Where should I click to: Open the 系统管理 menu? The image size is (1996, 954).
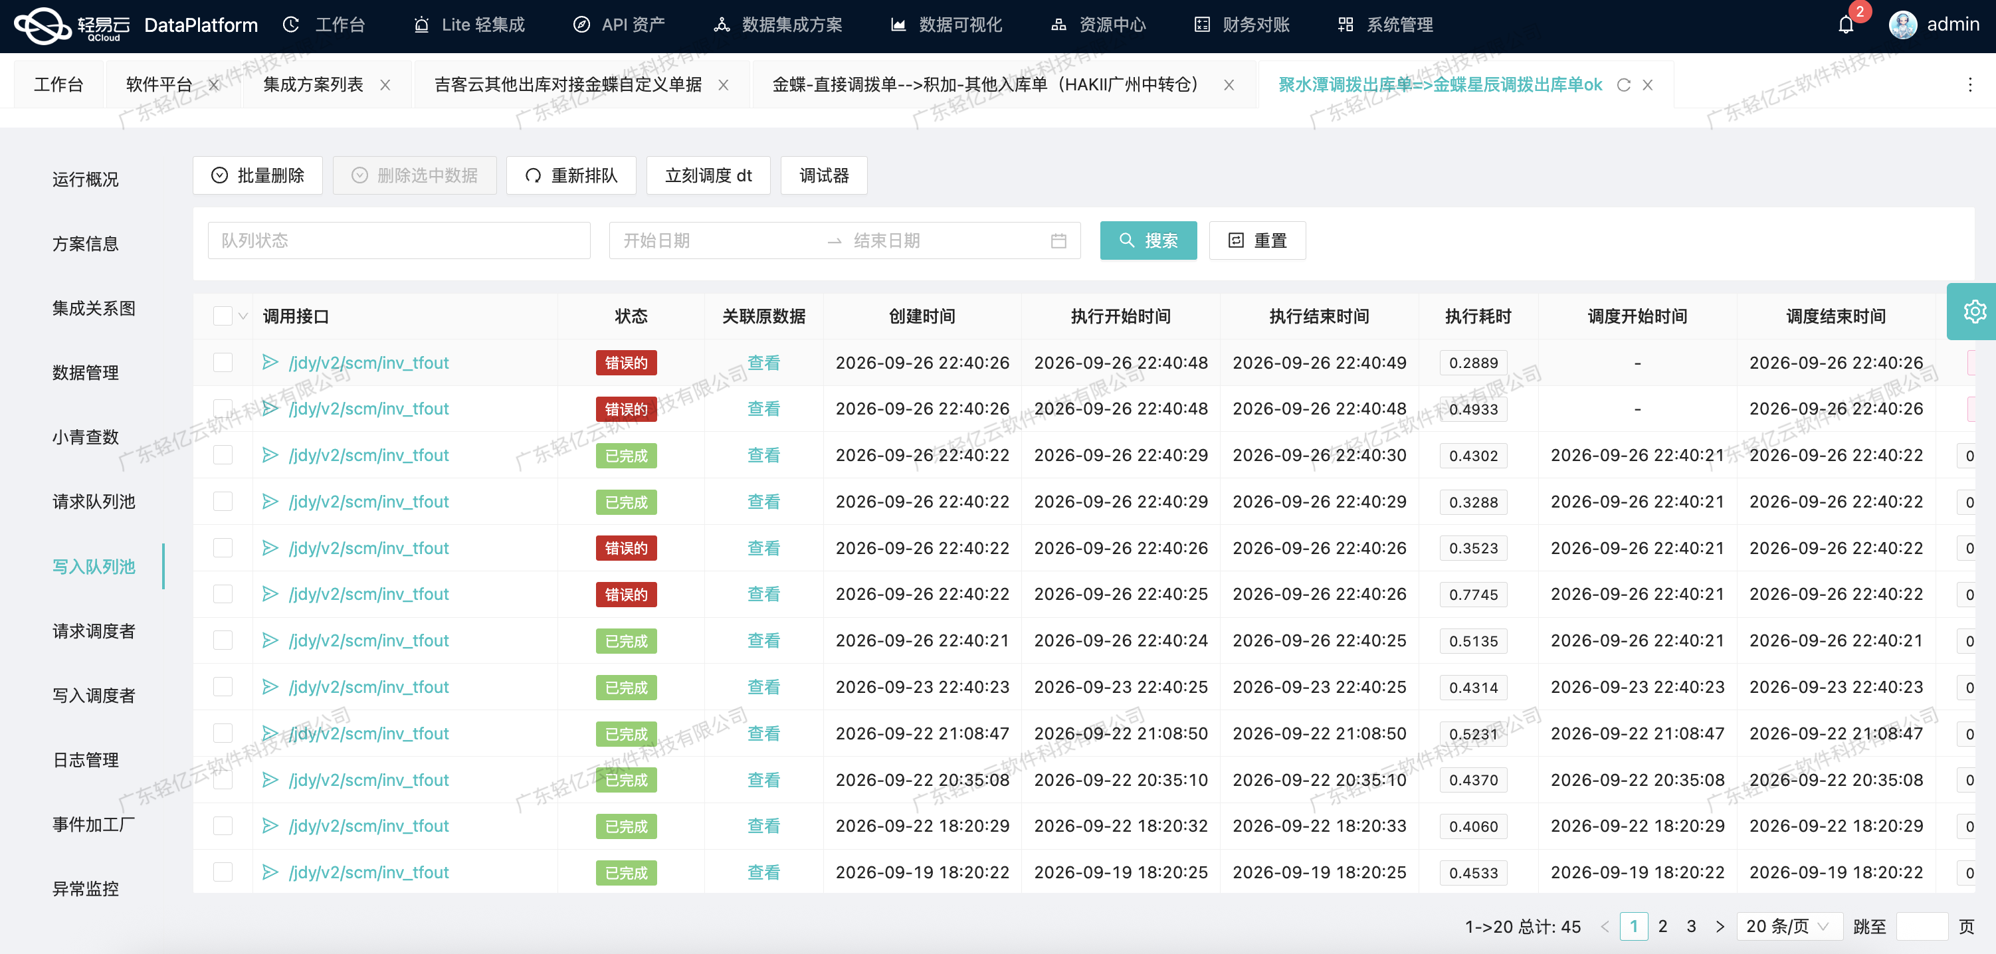point(1385,25)
